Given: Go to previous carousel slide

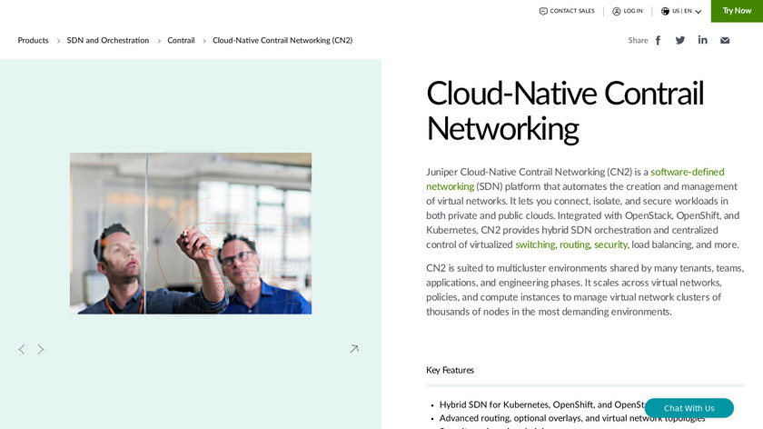Looking at the screenshot, I should click(22, 349).
